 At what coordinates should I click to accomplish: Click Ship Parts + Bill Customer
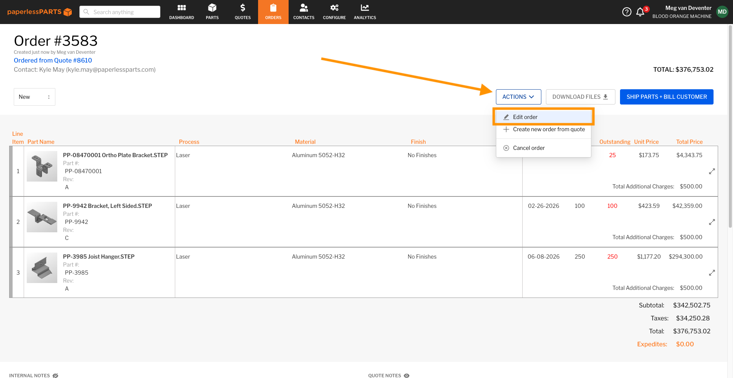667,97
